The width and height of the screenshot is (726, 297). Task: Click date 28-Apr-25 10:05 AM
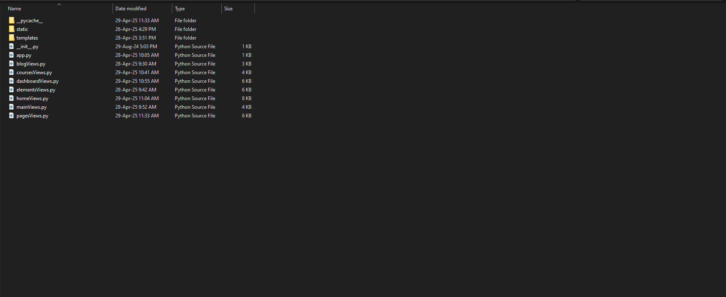(137, 55)
